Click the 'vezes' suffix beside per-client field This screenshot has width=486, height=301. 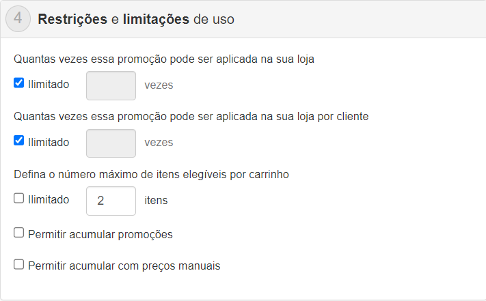(x=159, y=143)
